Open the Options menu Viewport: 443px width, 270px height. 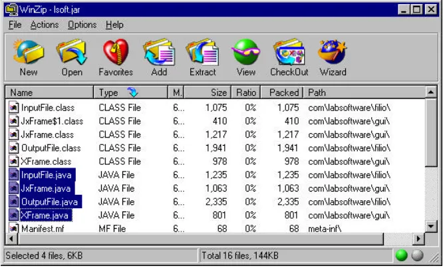pyautogui.click(x=82, y=25)
